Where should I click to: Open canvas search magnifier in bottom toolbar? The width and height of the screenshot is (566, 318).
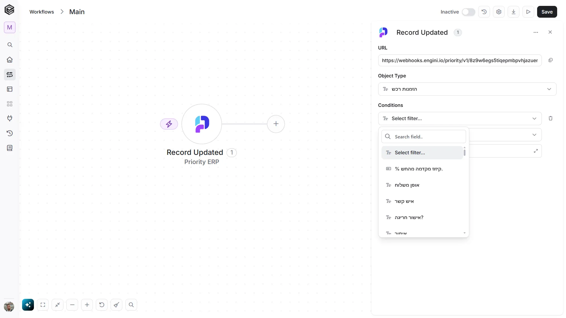coord(131,305)
